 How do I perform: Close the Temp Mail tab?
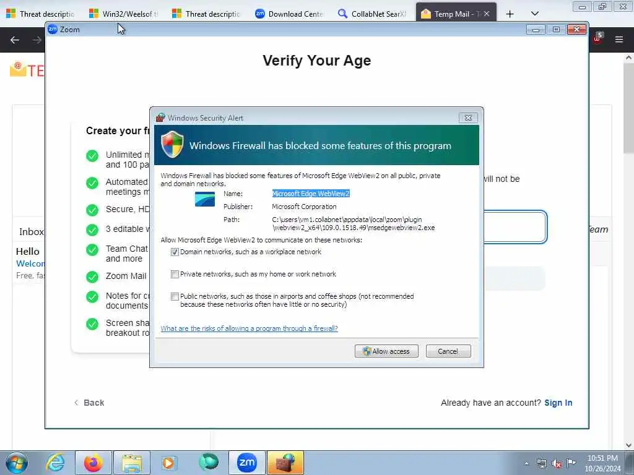487,14
